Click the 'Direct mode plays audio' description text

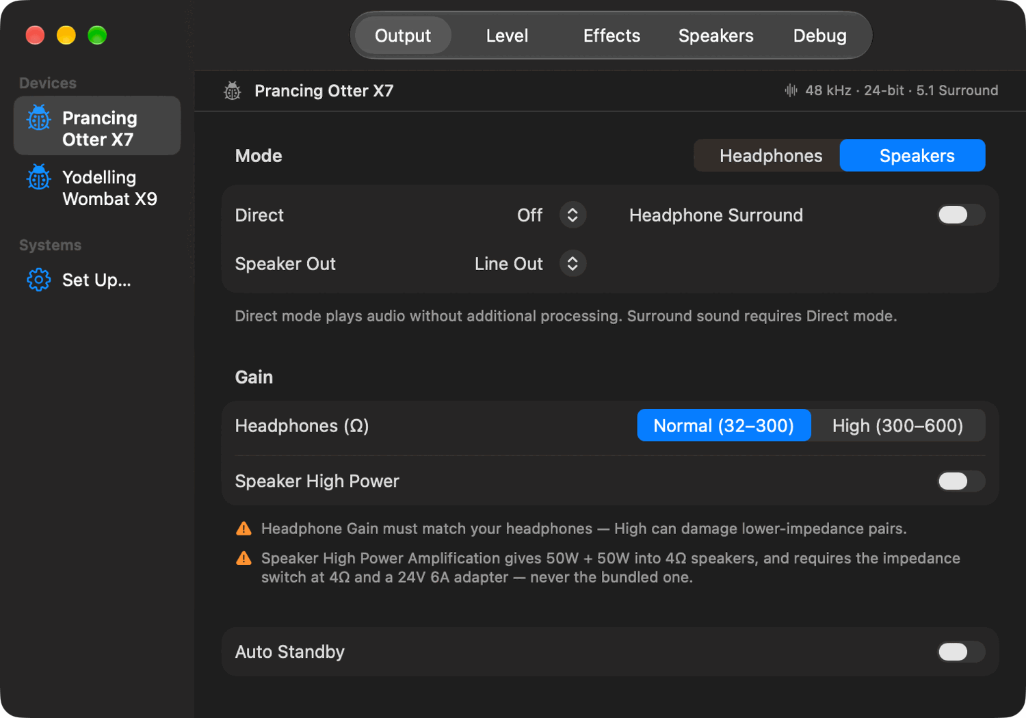coord(566,316)
